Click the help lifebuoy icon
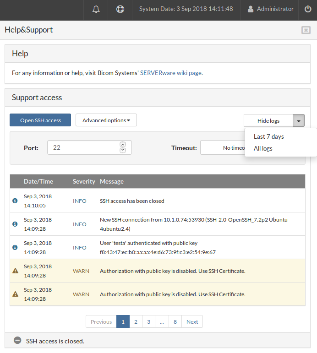 pos(120,9)
